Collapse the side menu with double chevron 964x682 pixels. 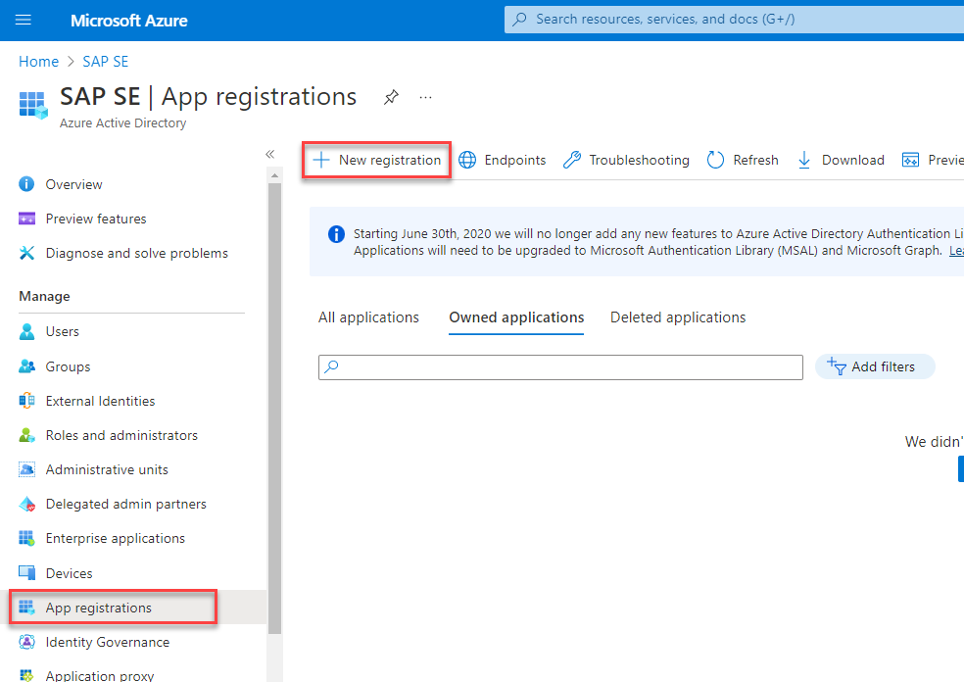[x=269, y=154]
